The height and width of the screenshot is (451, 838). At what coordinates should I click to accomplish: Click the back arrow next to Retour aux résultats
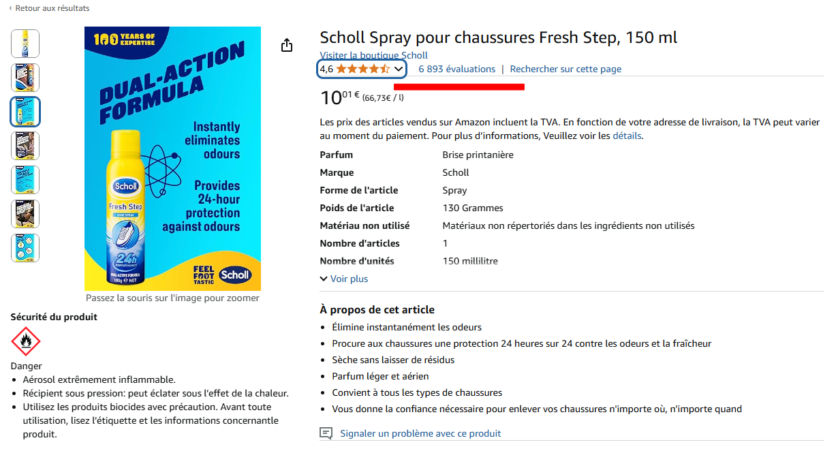click(x=10, y=8)
